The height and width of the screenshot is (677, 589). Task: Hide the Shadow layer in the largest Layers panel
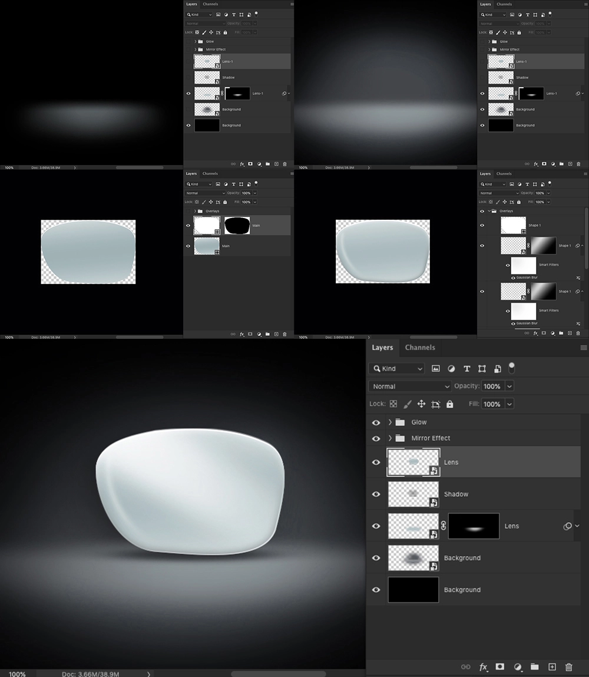[x=376, y=494]
